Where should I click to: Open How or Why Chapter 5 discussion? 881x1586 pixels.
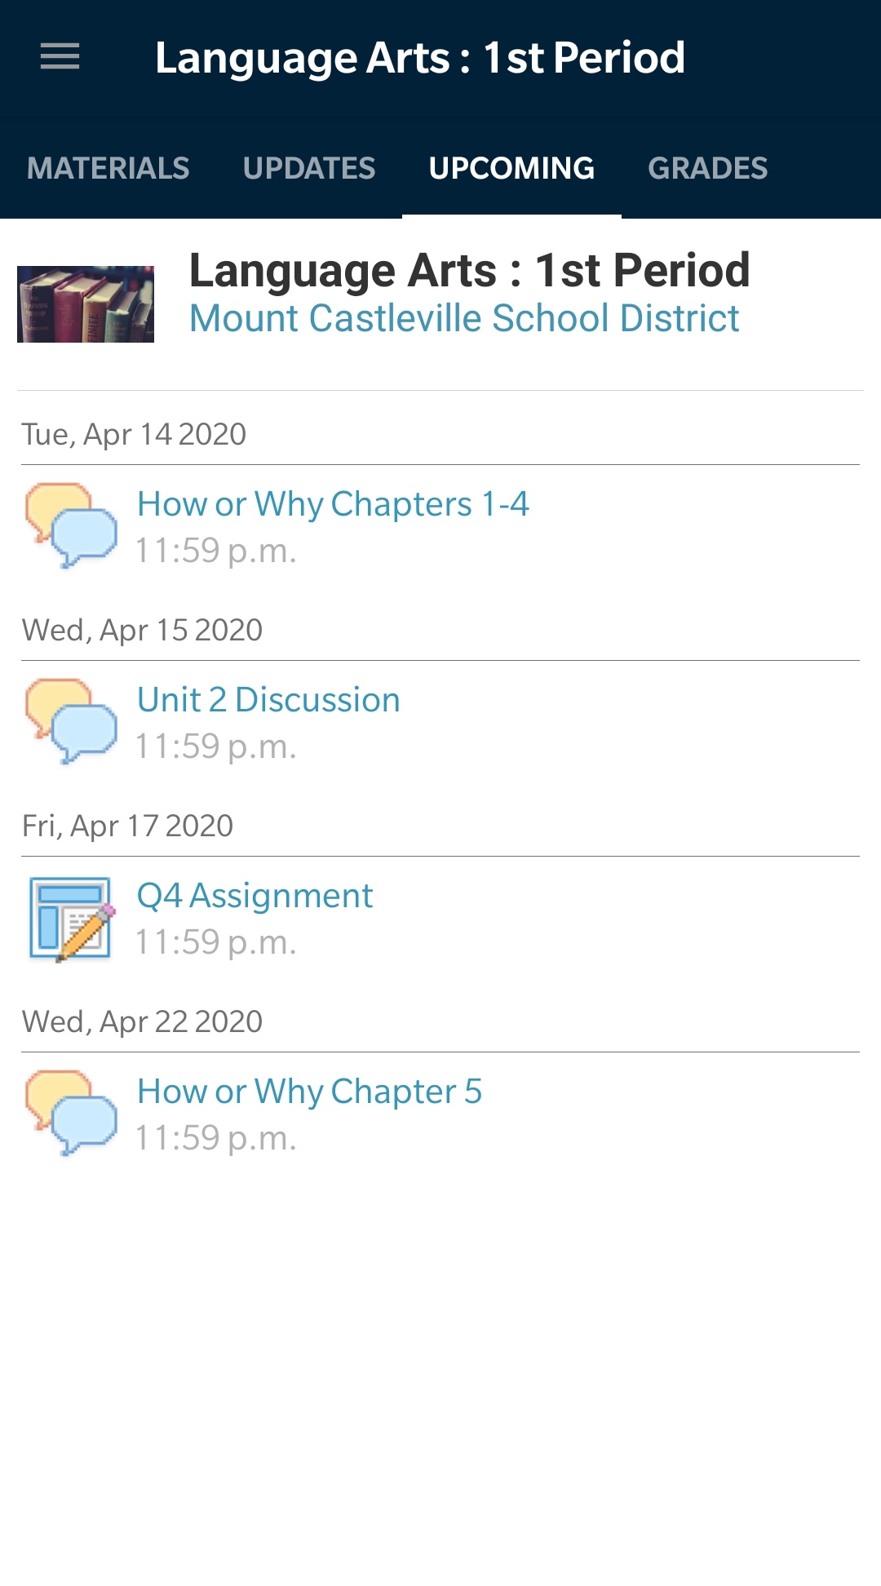tap(309, 1092)
